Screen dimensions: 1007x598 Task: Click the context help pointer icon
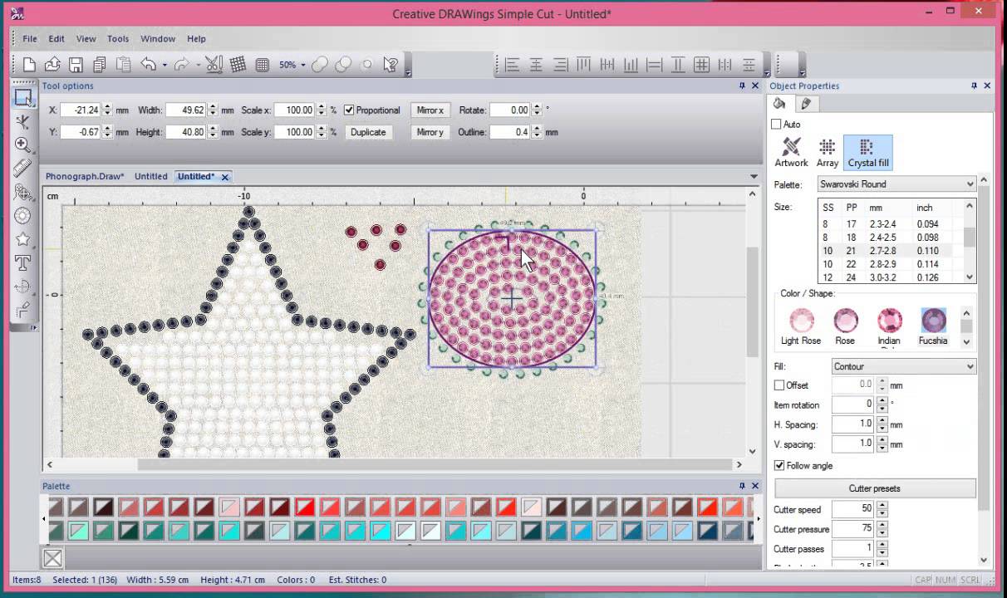(391, 64)
